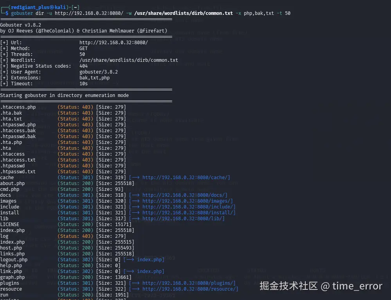391x300 pixels.
Task: Click the .hta.php result entry
Action: 11,142
